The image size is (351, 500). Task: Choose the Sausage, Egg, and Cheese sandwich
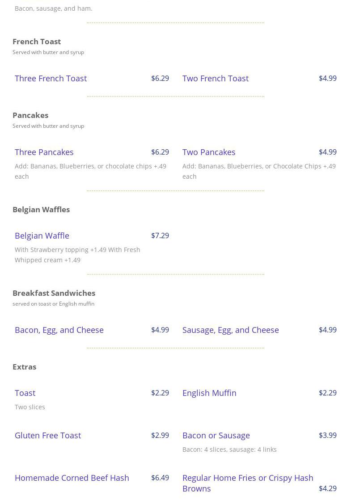pyautogui.click(x=230, y=330)
